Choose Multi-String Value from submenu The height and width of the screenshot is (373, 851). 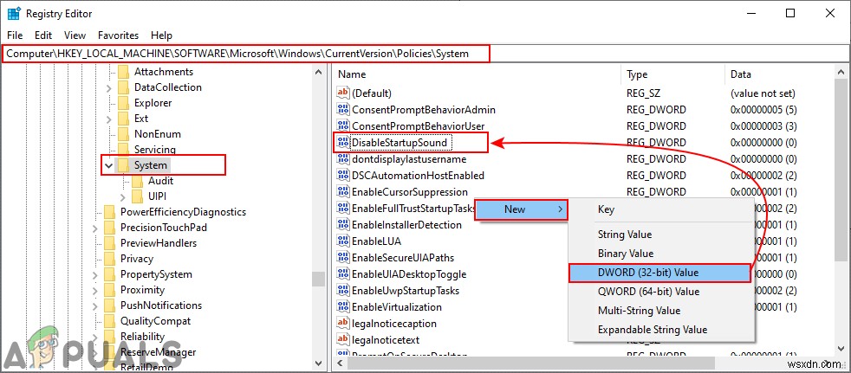click(x=661, y=311)
